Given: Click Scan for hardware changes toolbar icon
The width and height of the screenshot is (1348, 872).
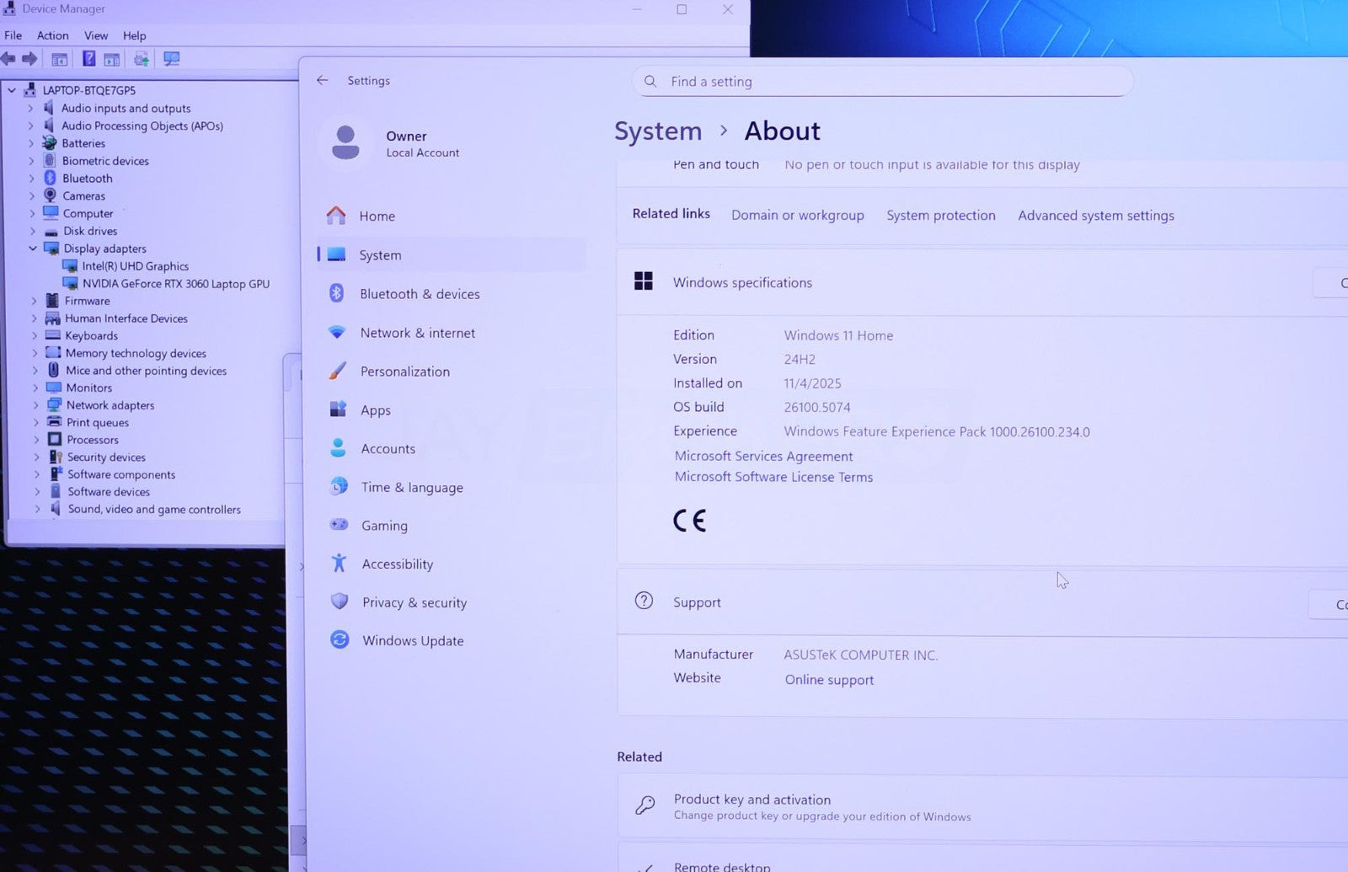Looking at the screenshot, I should click(171, 59).
